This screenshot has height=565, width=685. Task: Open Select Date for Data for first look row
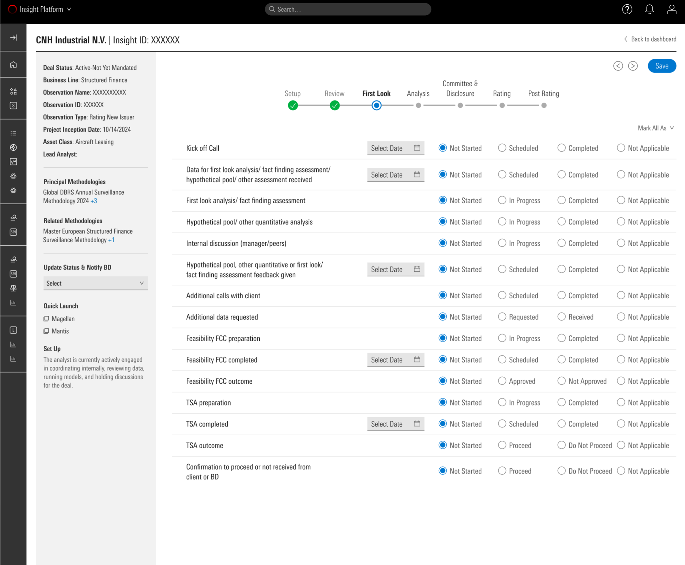click(x=396, y=175)
